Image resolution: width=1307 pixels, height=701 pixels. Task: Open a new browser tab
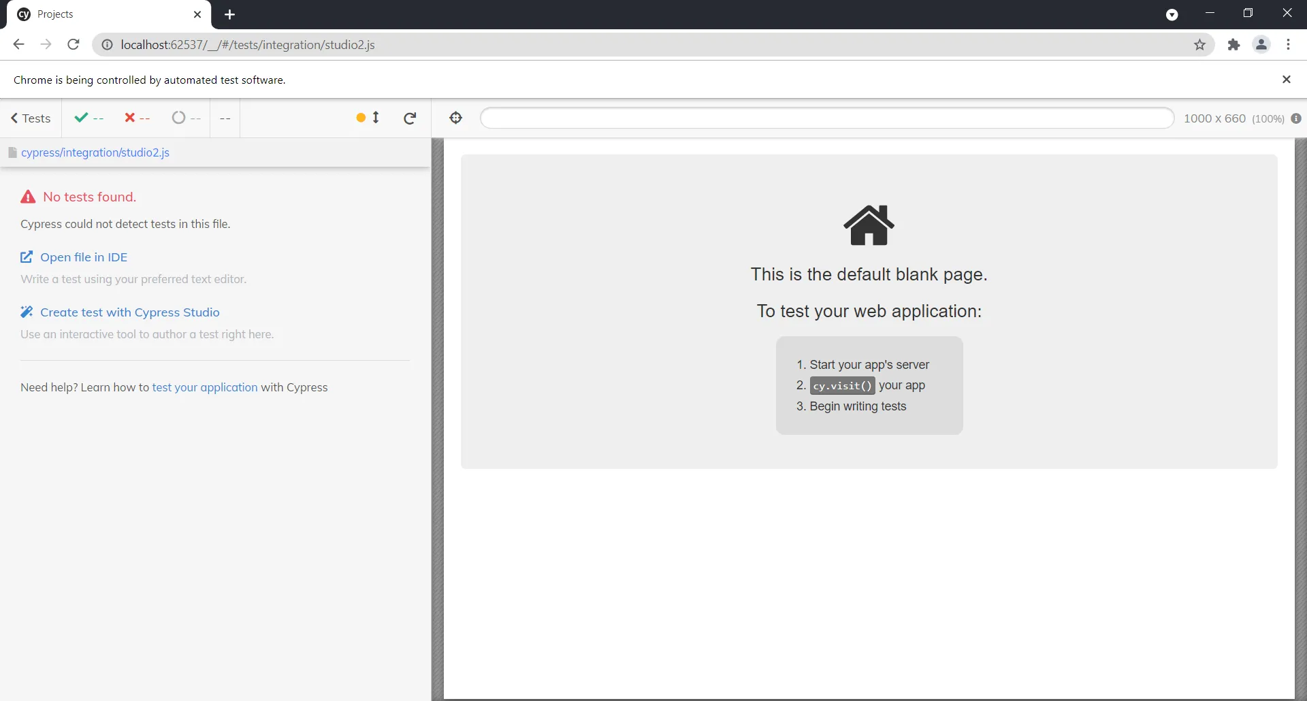(x=230, y=14)
